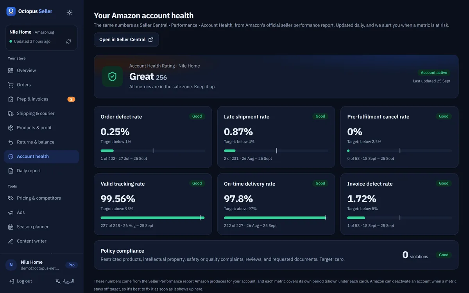
Task: Click the 99.56% valid tracking value
Action: click(118, 199)
